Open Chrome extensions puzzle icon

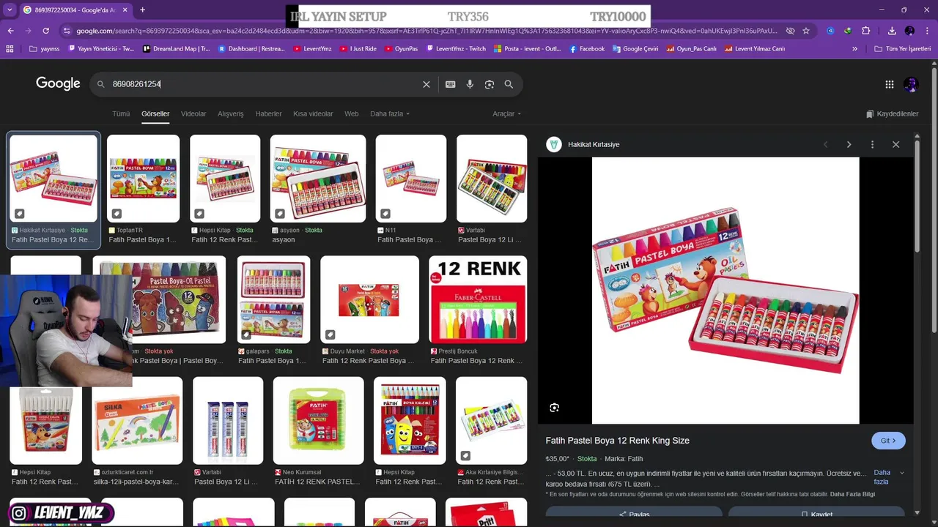coord(865,31)
